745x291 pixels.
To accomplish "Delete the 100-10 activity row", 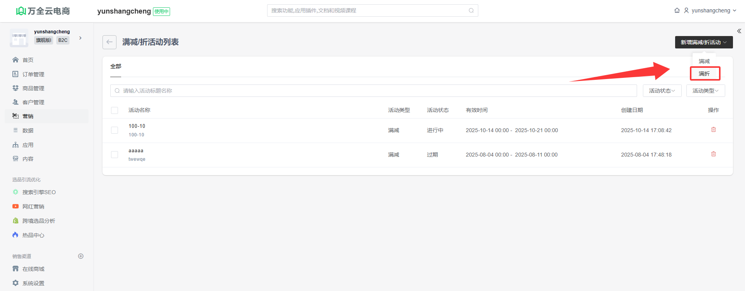I will click(x=713, y=130).
